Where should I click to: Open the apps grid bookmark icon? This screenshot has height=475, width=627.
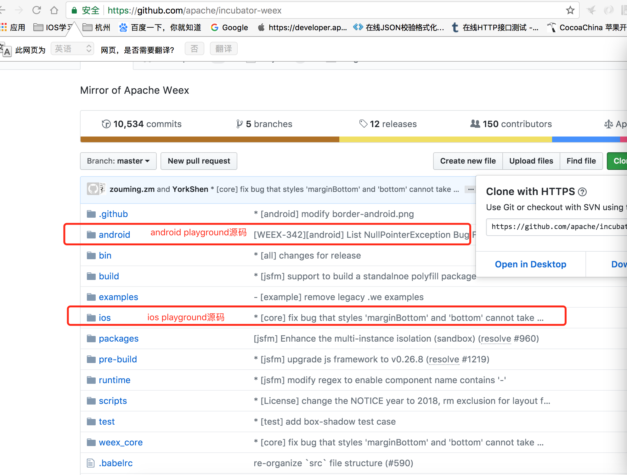pyautogui.click(x=4, y=27)
